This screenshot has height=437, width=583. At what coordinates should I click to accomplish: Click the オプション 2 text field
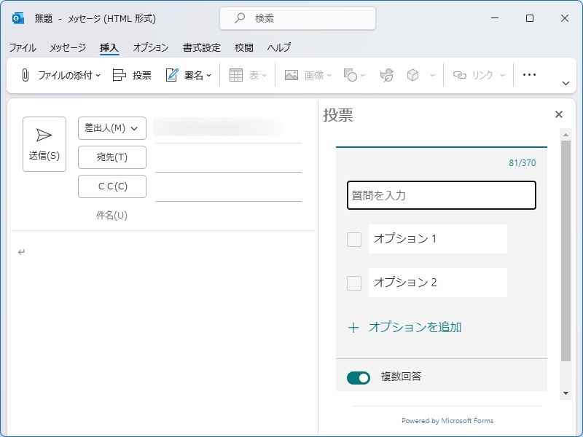point(438,283)
